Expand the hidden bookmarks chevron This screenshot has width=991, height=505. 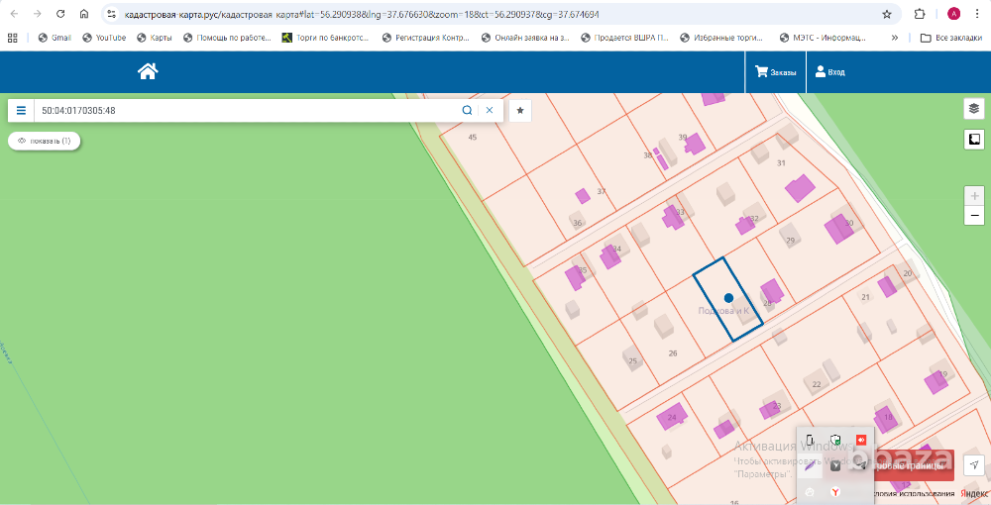click(895, 38)
